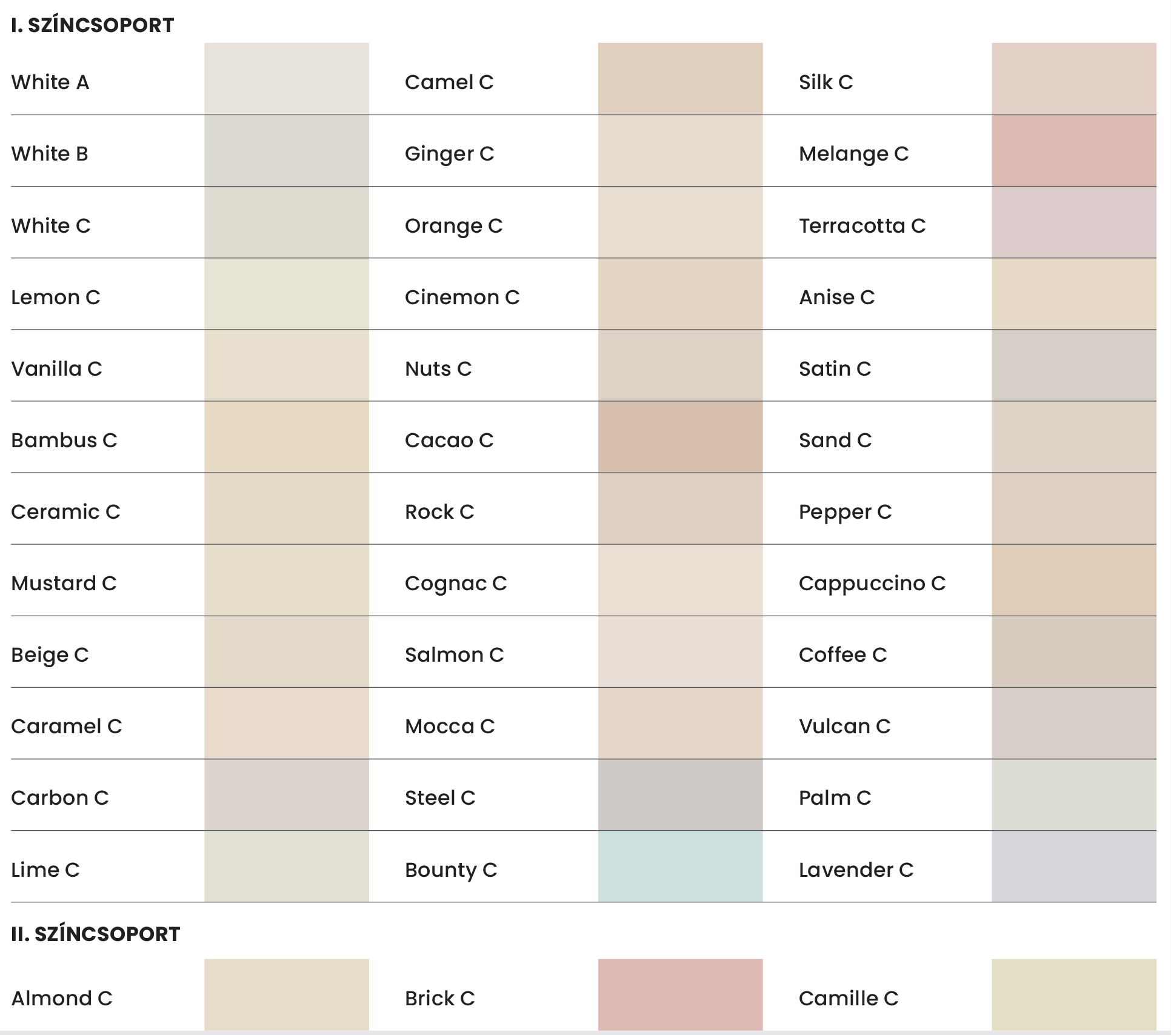Click the Terracotta C color swatch
1171x1035 pixels.
click(x=1073, y=222)
